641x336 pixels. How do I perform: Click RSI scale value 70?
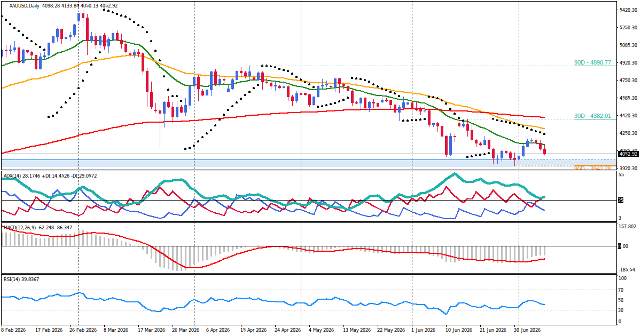pos(621,291)
